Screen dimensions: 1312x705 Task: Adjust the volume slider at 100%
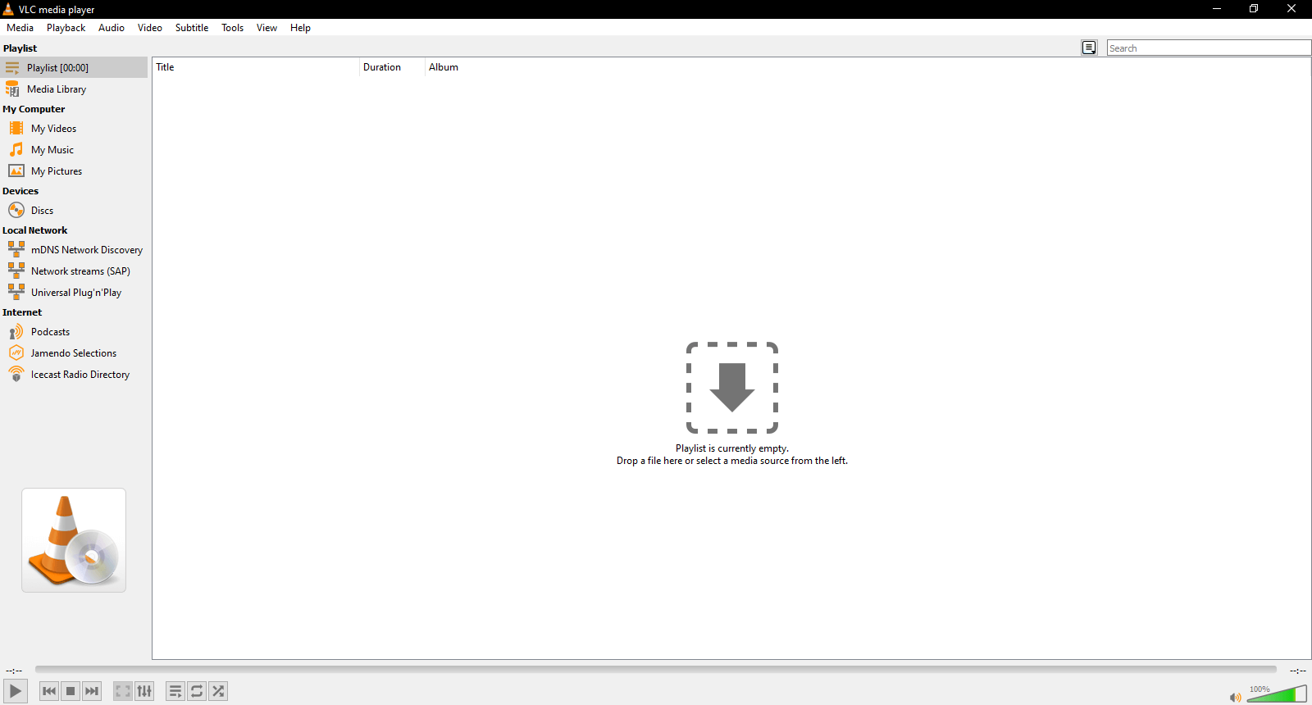point(1277,694)
